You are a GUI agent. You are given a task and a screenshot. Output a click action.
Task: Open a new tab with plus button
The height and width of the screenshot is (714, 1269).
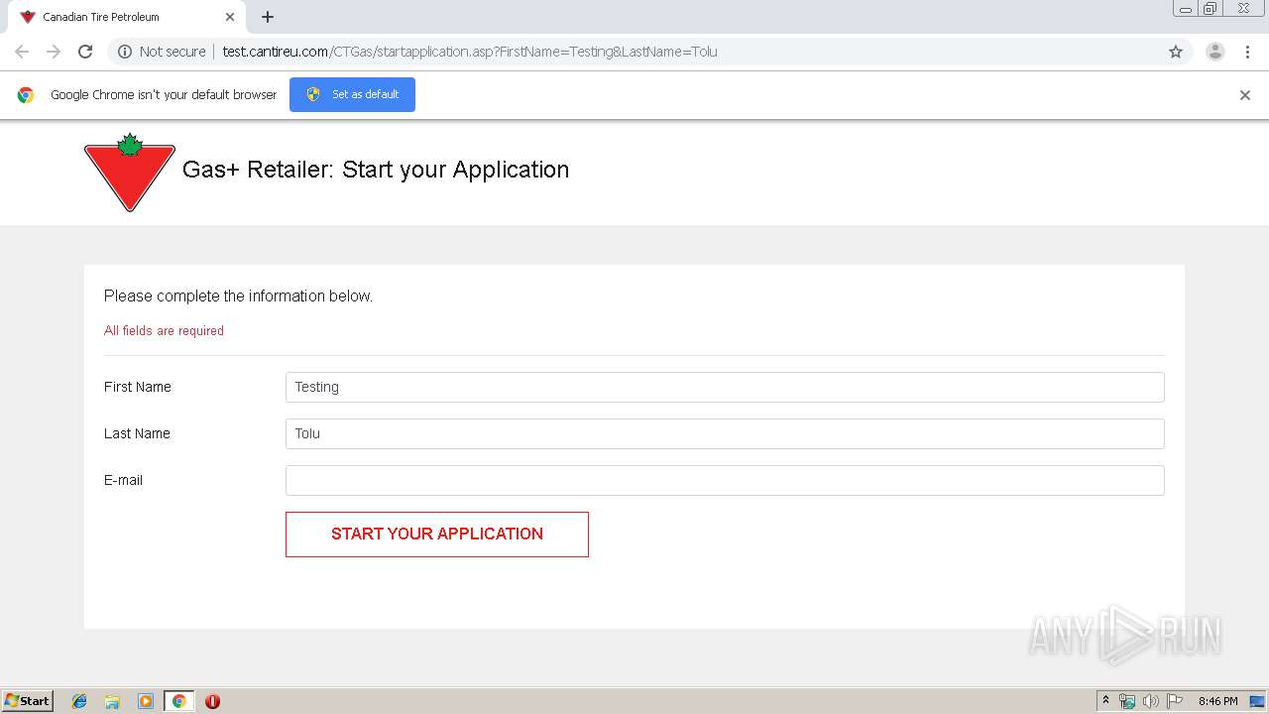coord(268,17)
